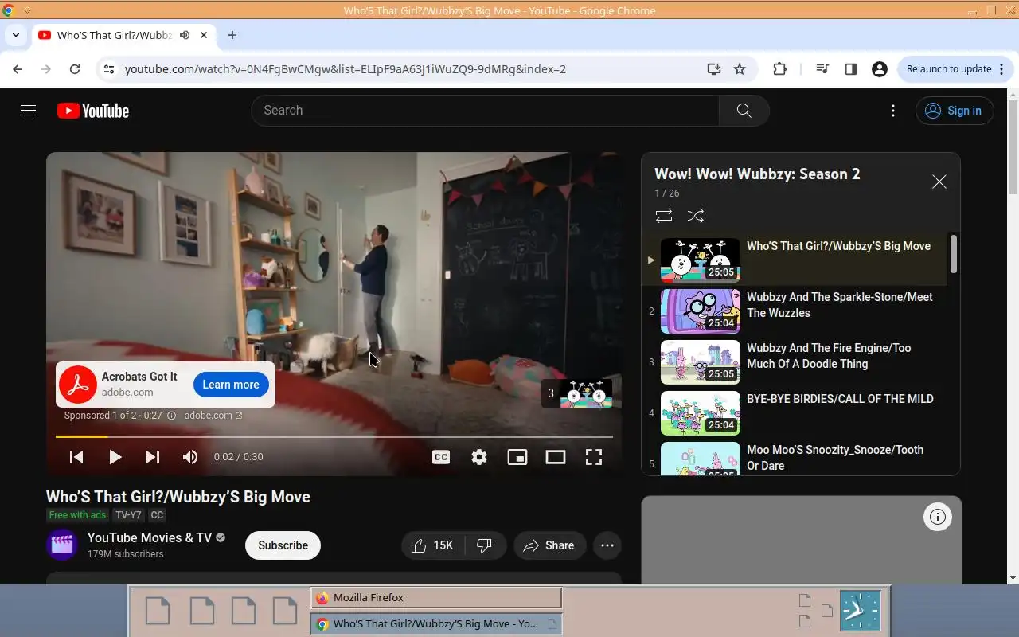
Task: Click the search magnifier button
Action: (744, 111)
